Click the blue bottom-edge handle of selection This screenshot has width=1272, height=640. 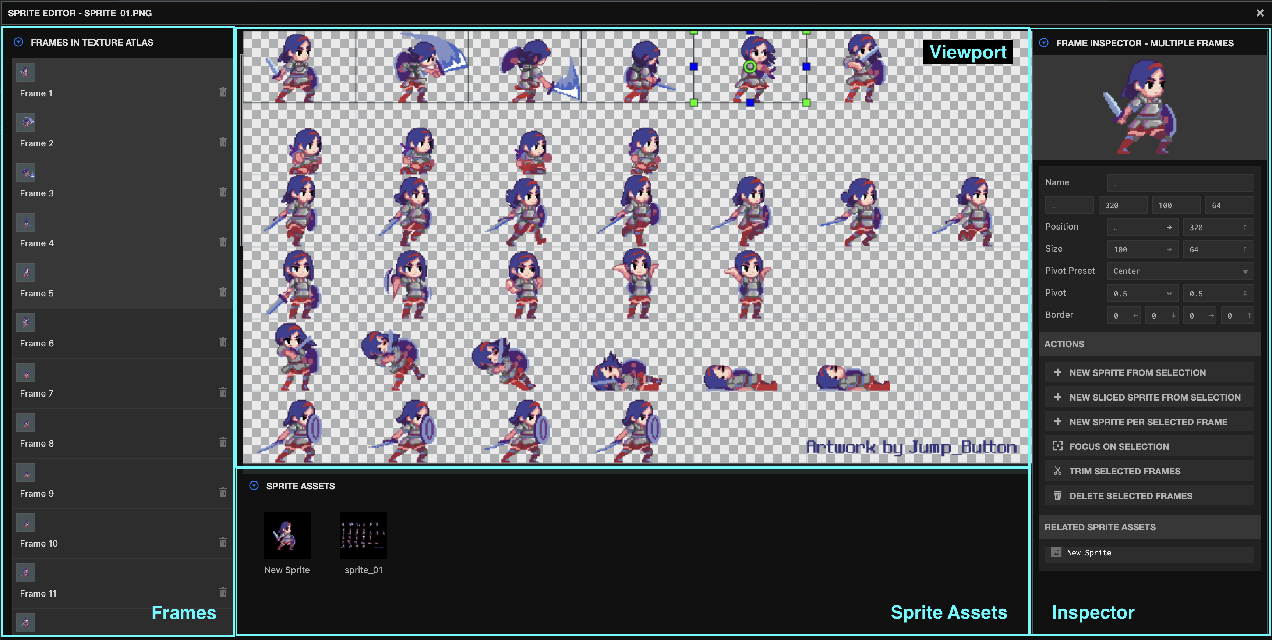pos(750,103)
